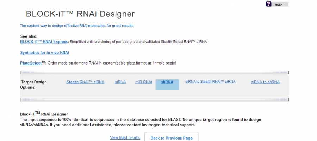Click Back to Previous Page button
Screen dimensions: 317x141
172,138
